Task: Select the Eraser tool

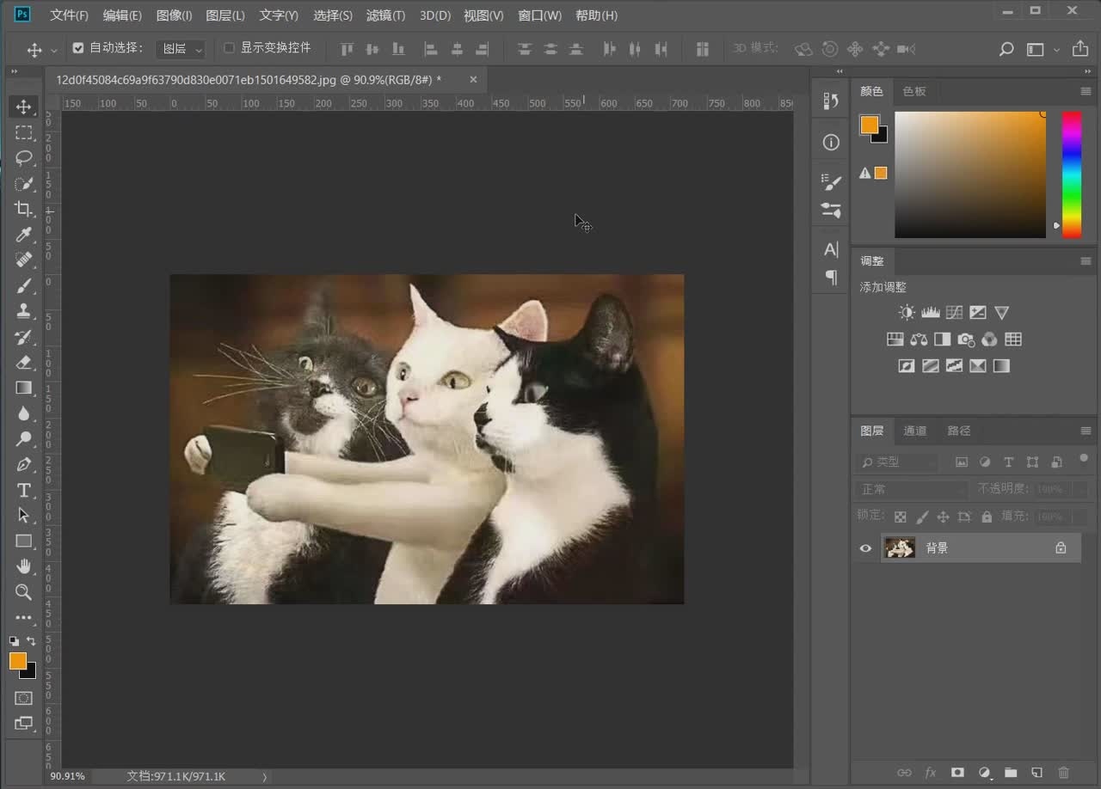Action: click(x=24, y=362)
